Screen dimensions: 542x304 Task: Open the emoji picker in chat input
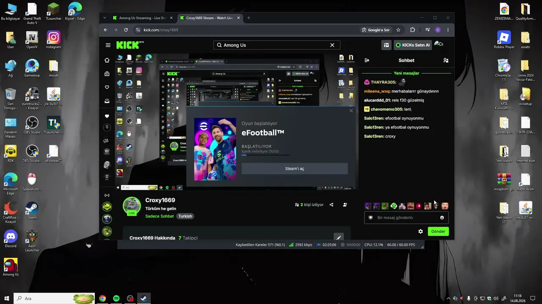pos(442,217)
